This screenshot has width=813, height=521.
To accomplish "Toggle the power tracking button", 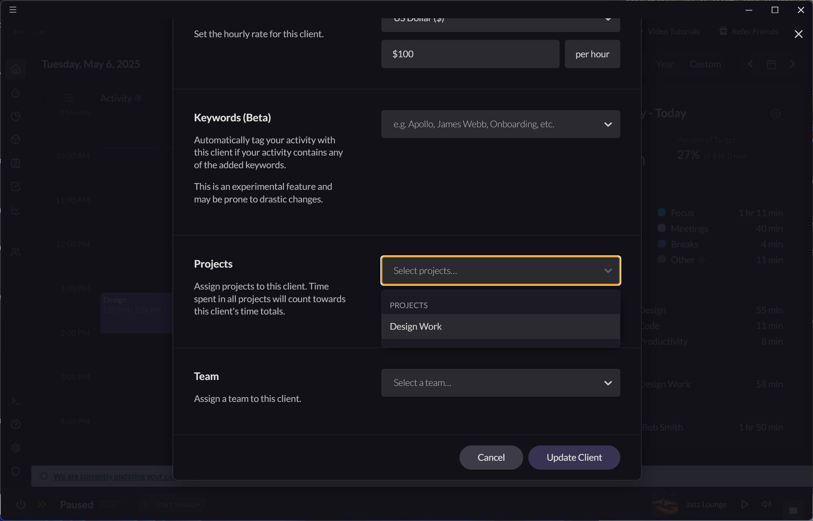I will coord(21,505).
